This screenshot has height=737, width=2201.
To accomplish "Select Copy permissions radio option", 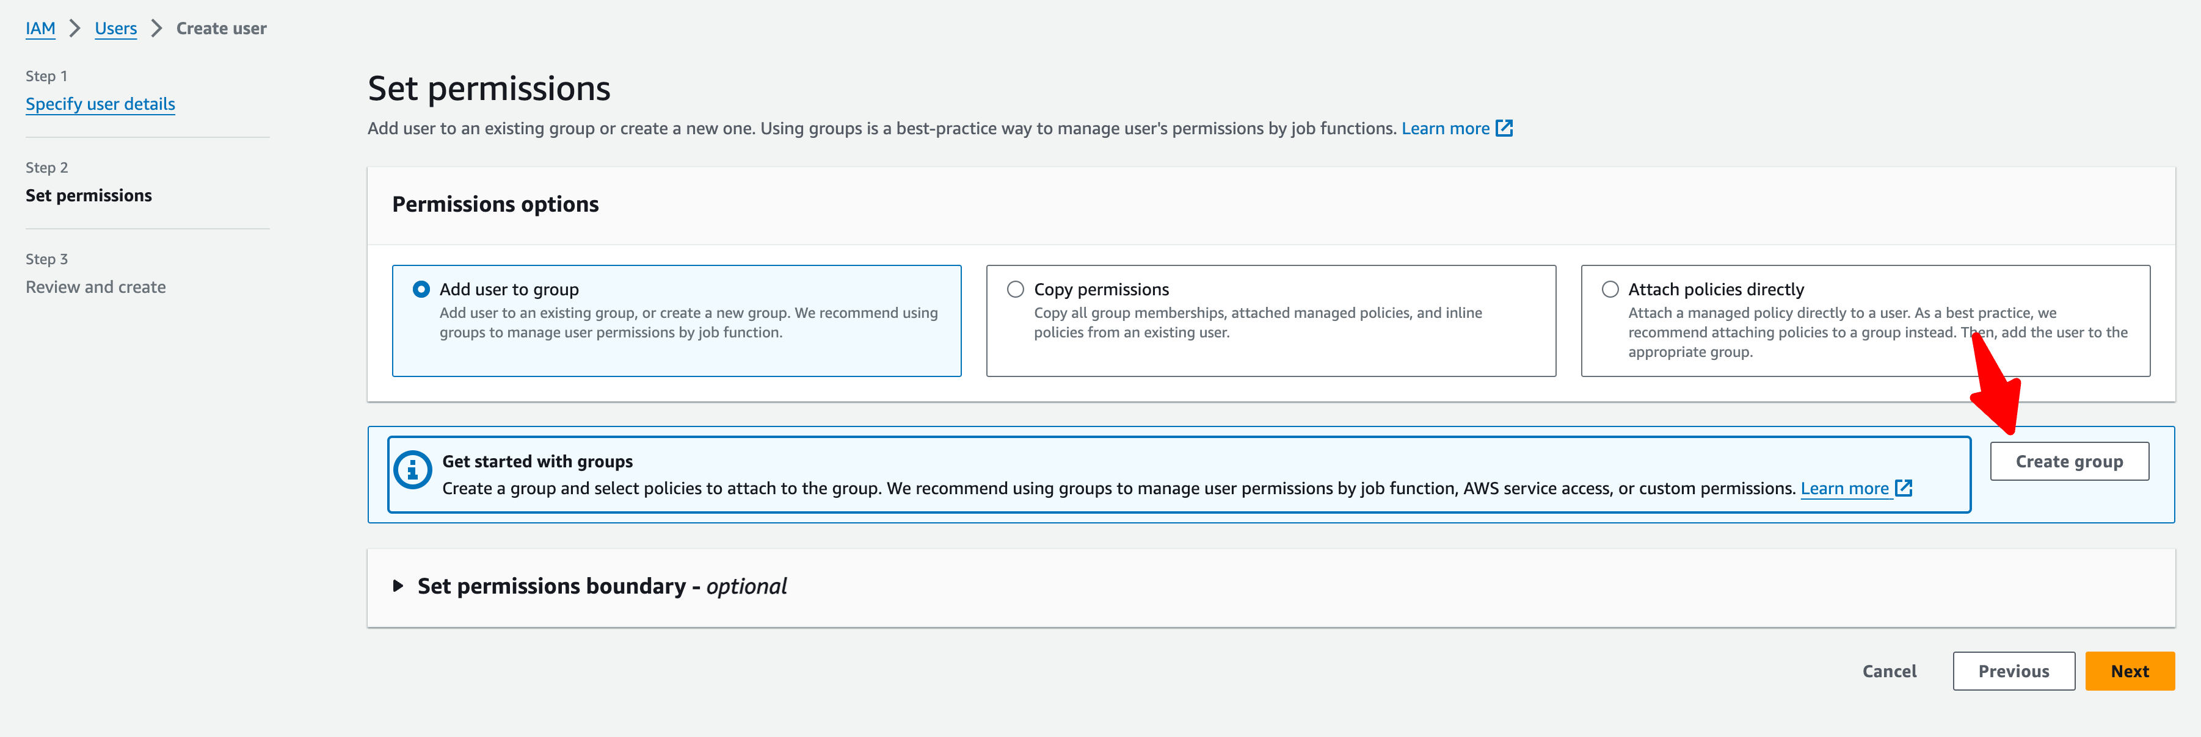I will click(1015, 290).
